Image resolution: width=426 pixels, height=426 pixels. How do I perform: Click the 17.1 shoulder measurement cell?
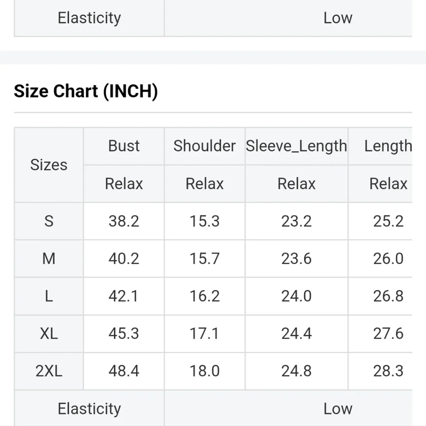(x=204, y=334)
